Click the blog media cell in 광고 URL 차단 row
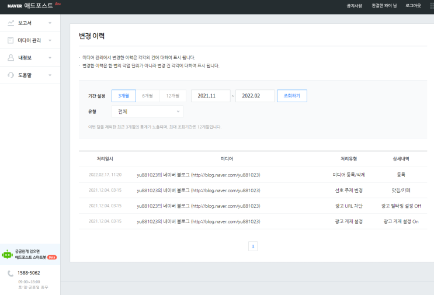 199,206
